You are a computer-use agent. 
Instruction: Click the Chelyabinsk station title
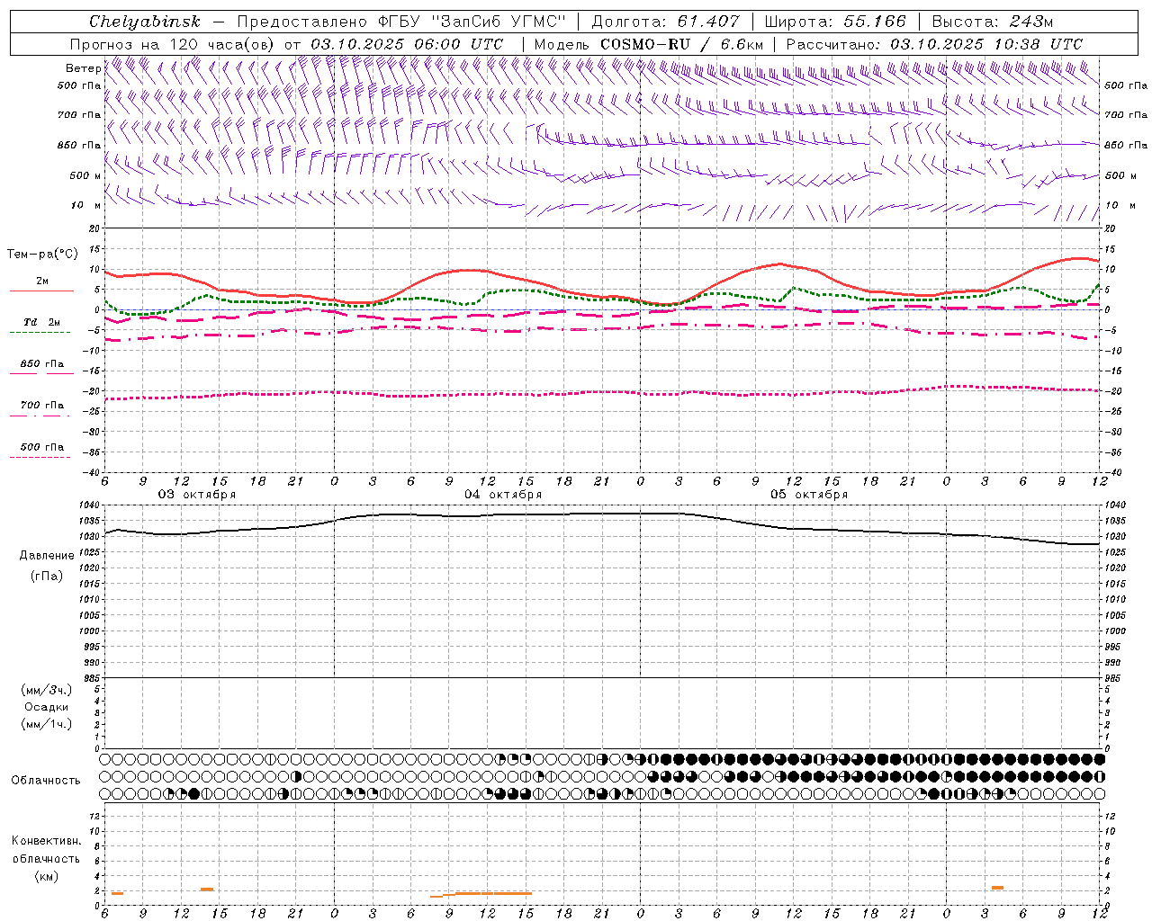point(145,22)
